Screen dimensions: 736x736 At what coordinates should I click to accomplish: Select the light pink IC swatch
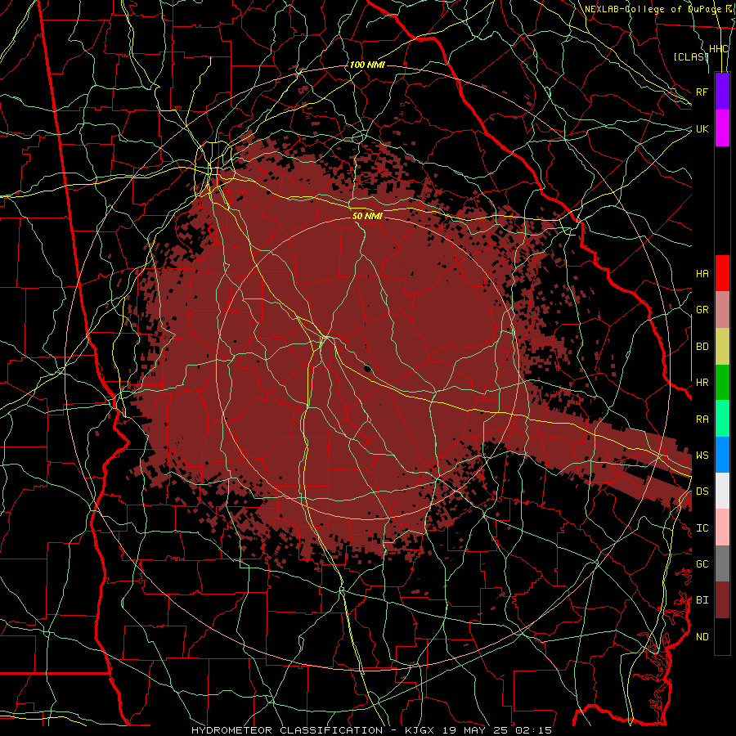pos(722,527)
